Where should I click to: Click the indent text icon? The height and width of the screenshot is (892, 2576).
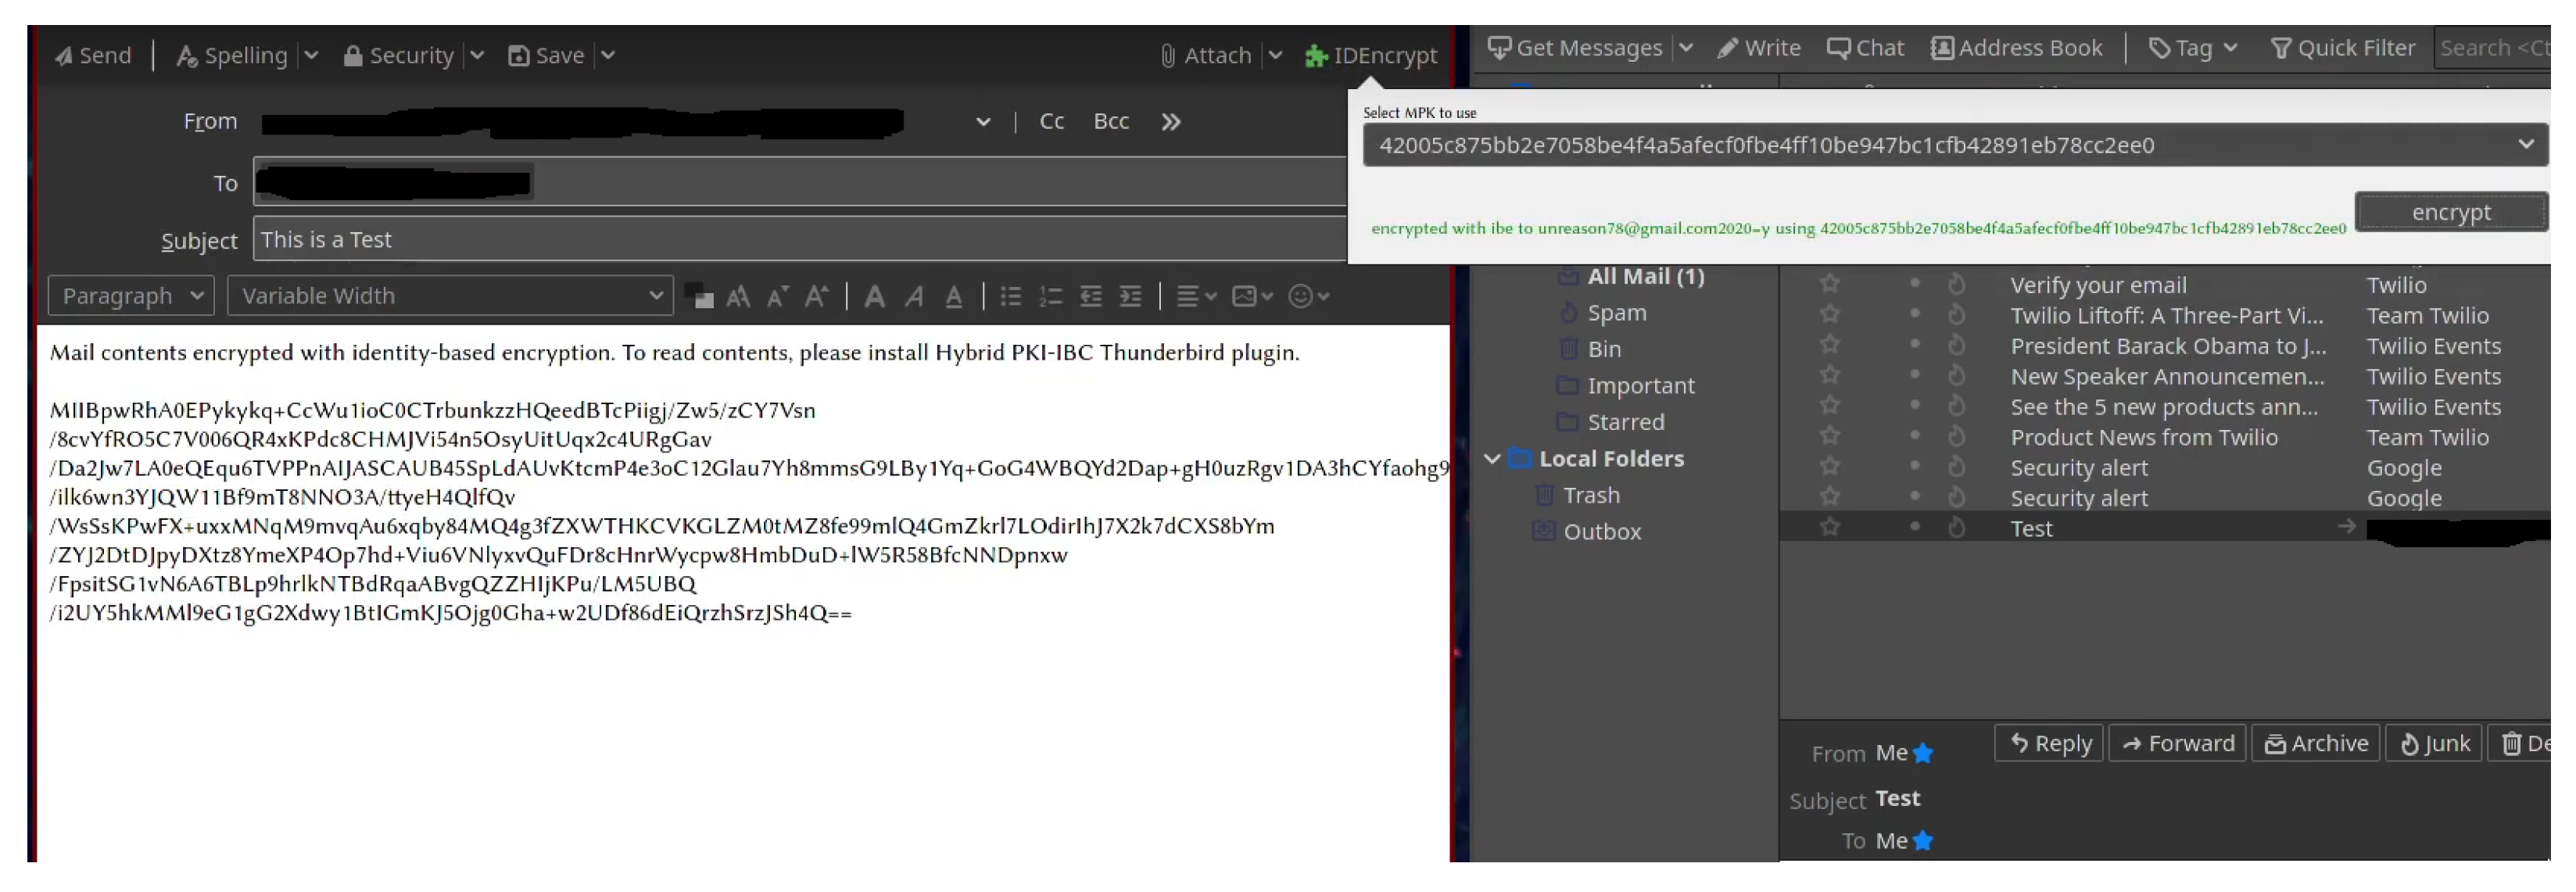1130,297
